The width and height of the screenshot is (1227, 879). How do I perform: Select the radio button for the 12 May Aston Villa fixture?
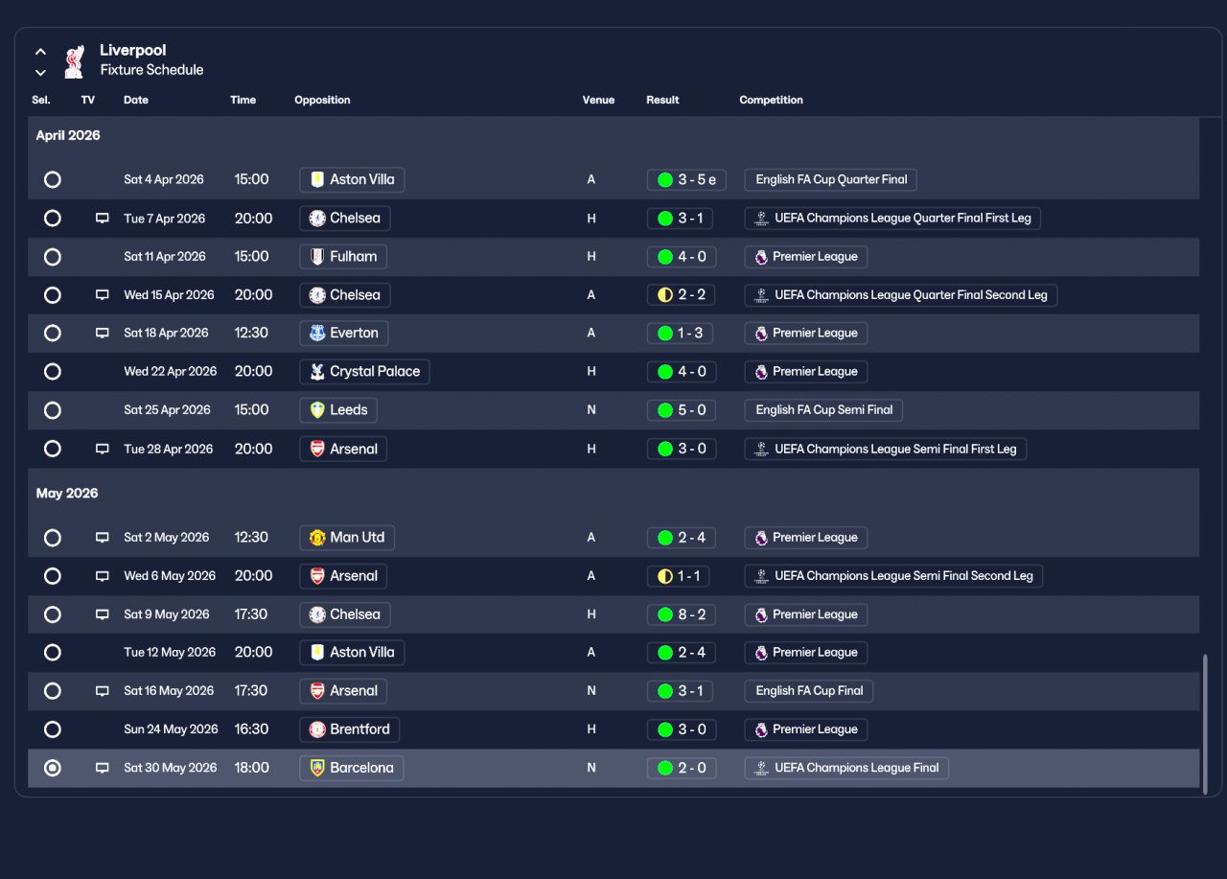click(53, 653)
